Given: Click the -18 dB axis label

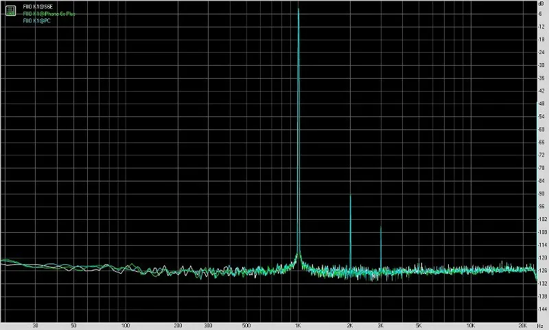Looking at the screenshot, I should click(x=541, y=40).
